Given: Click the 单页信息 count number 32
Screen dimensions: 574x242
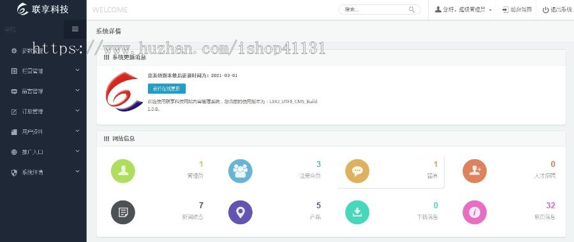Looking at the screenshot, I should pos(550,206).
